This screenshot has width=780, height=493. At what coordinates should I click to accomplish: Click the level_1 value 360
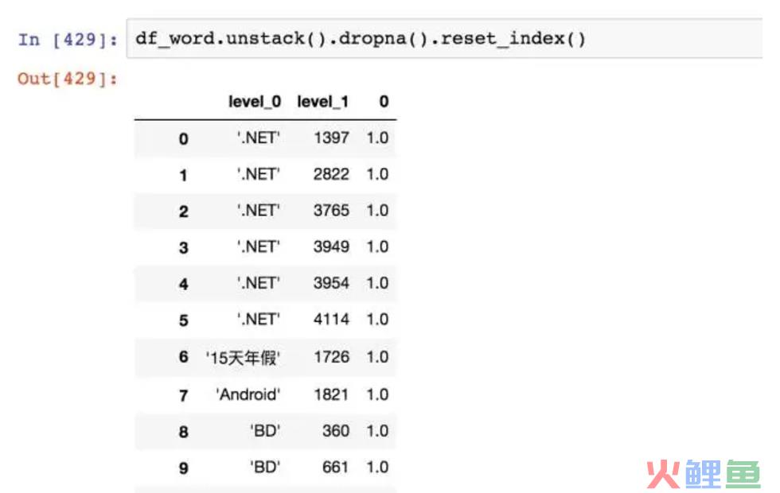(x=335, y=430)
